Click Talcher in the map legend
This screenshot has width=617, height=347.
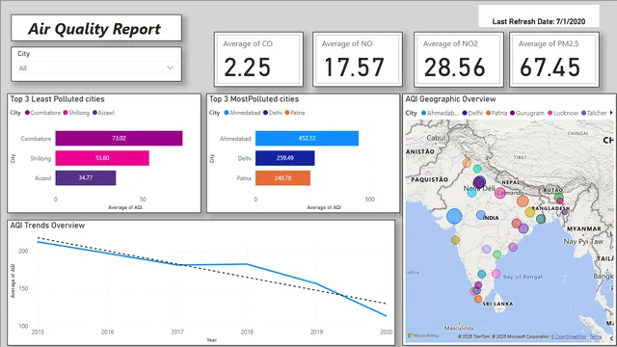(x=594, y=113)
